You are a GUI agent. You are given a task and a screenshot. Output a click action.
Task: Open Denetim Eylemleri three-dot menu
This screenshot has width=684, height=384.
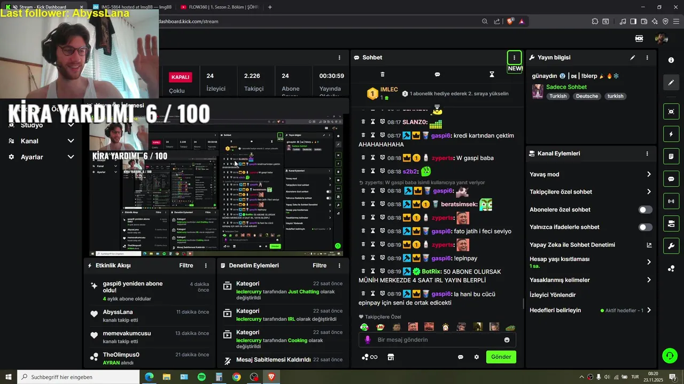pyautogui.click(x=339, y=266)
